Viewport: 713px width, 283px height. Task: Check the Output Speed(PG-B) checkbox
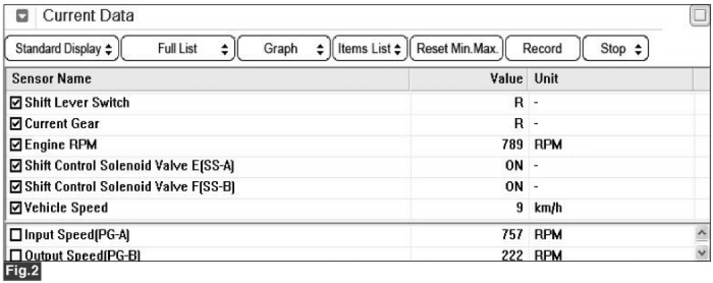click(16, 255)
